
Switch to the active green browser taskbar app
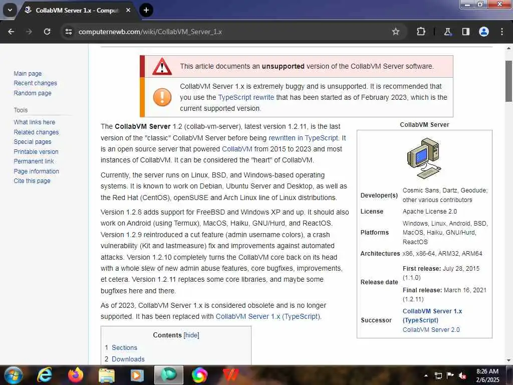[168, 375]
